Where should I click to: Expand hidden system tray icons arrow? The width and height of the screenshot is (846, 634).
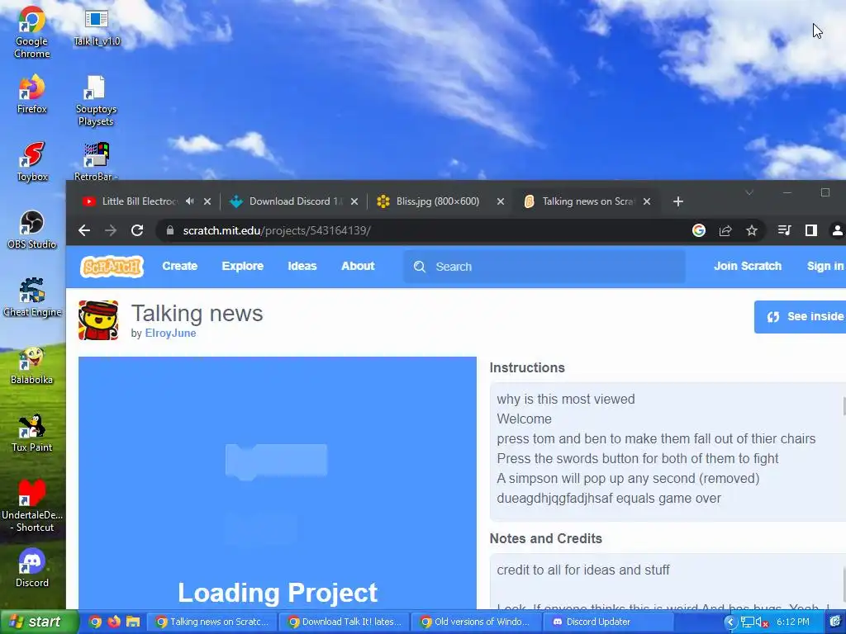click(730, 622)
